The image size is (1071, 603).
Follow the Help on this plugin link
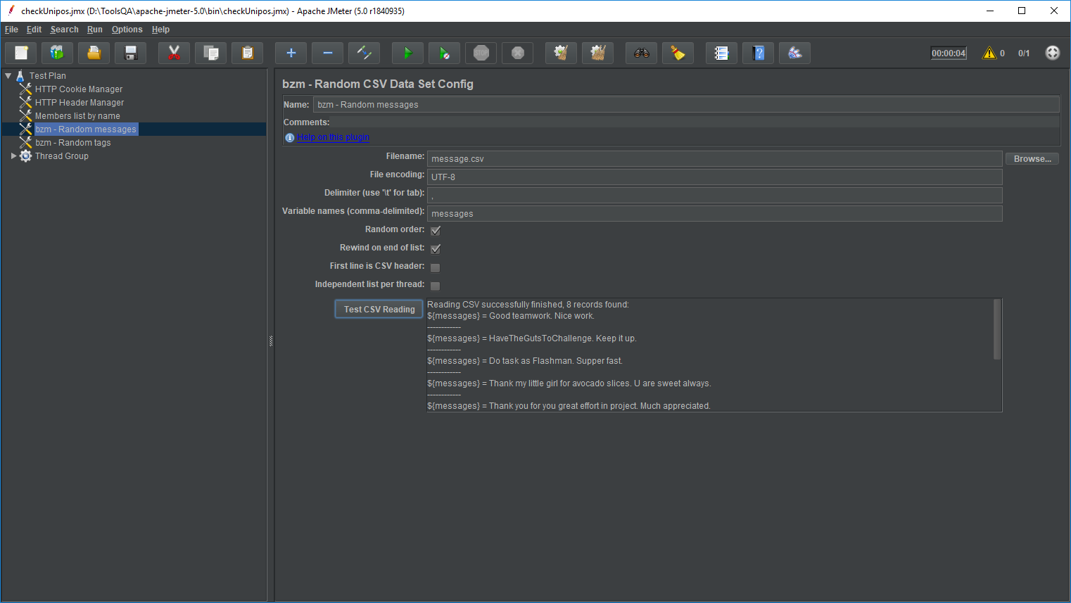(333, 137)
